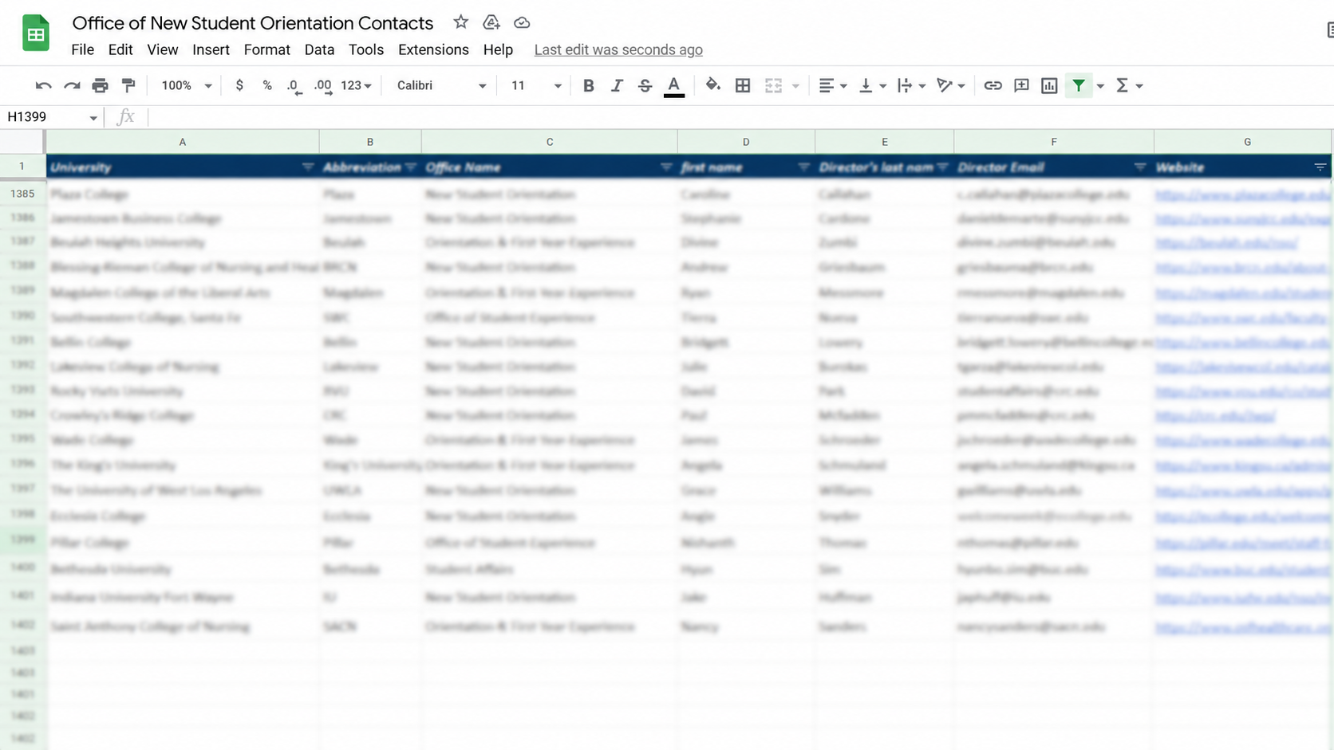Open the Help menu
The height and width of the screenshot is (750, 1334).
pos(498,49)
